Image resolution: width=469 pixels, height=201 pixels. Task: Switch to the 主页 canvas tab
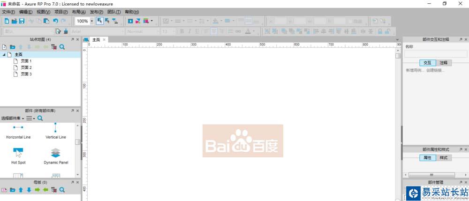click(96, 40)
